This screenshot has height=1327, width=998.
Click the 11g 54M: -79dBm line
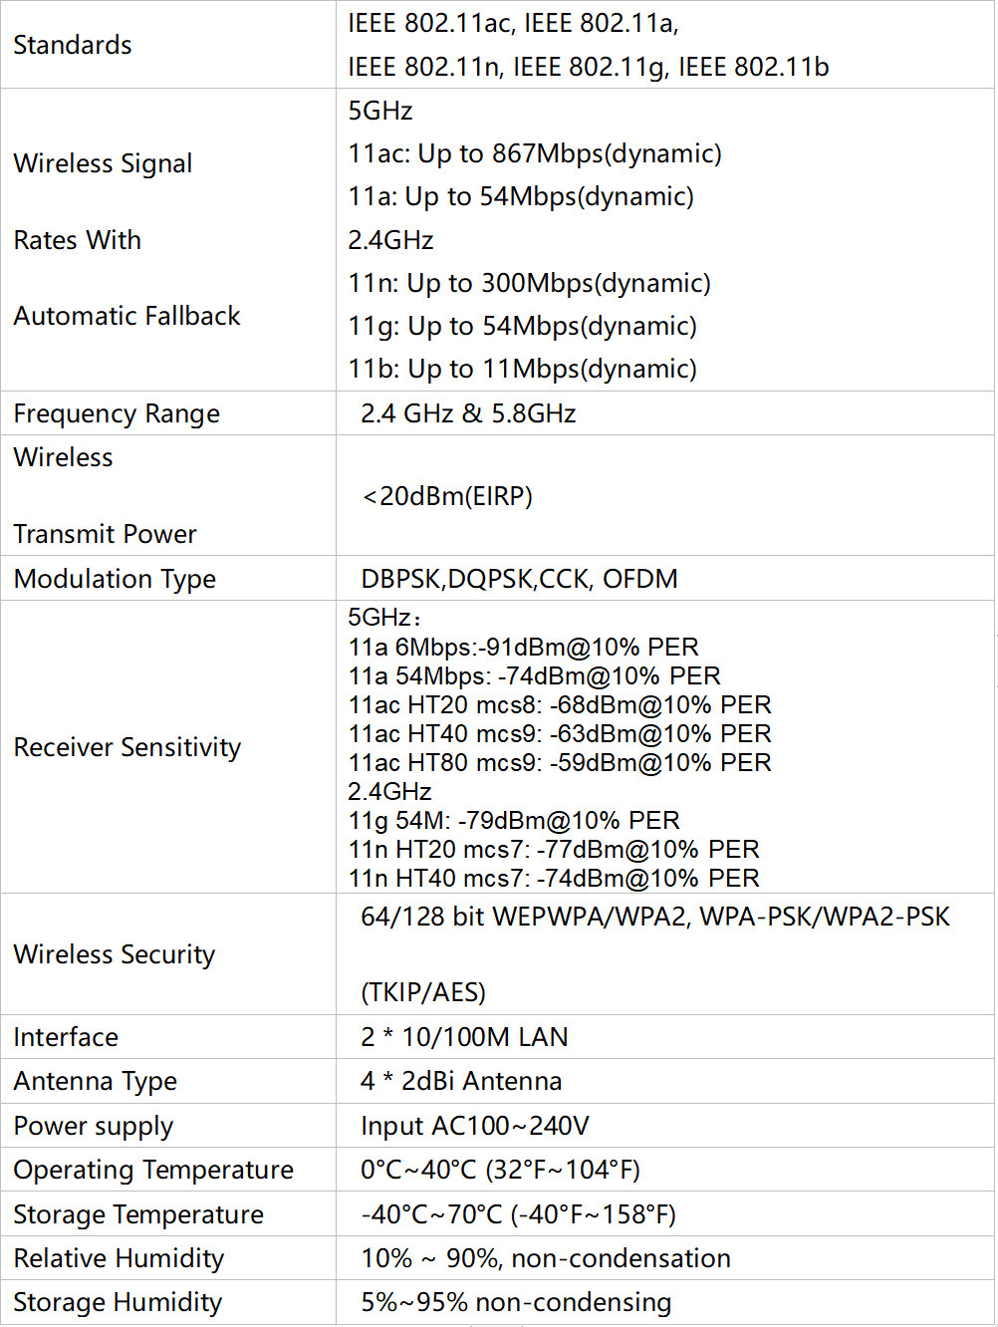tap(514, 821)
